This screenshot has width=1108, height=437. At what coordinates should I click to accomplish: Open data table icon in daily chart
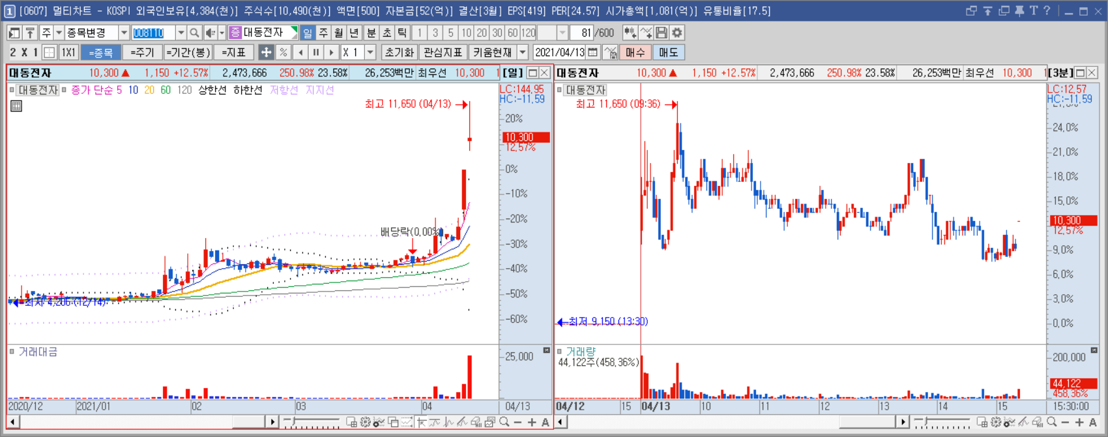coord(16,106)
